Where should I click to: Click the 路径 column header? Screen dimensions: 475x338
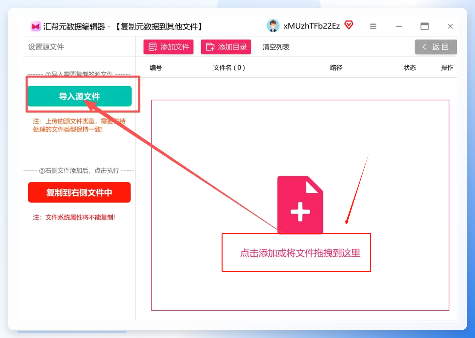336,68
